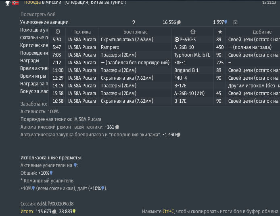Click the session ID 6d6bf9000209cd8
Image resolution: width=280 pixels, height=216 pixels.
coord(55,204)
